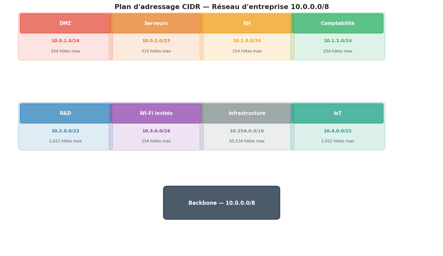
Task: Select the teal IoT header block
Action: 338,113
